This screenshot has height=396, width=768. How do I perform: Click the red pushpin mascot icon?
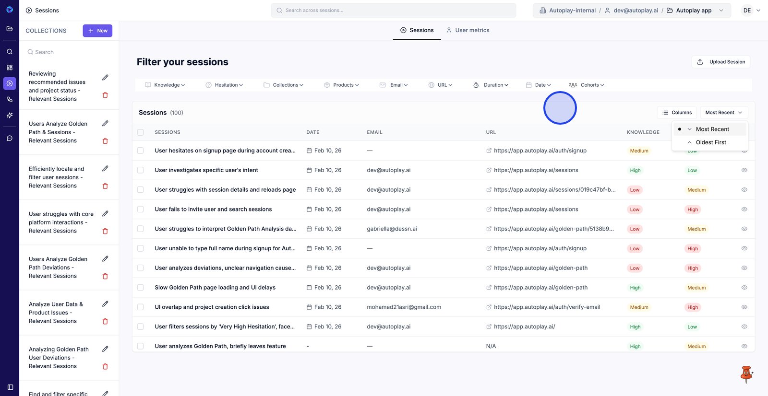(746, 374)
